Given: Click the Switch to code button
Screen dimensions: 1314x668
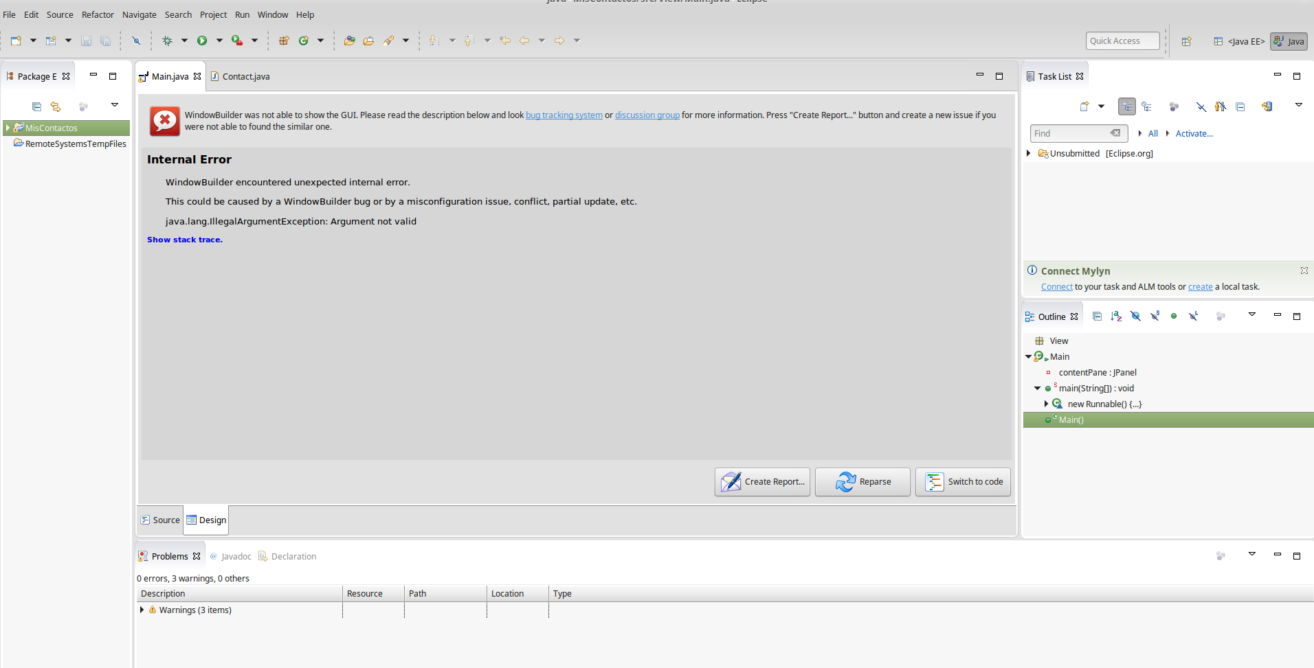Looking at the screenshot, I should [x=963, y=482].
